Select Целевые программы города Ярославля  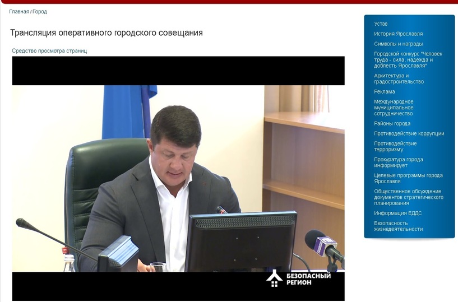click(x=408, y=178)
